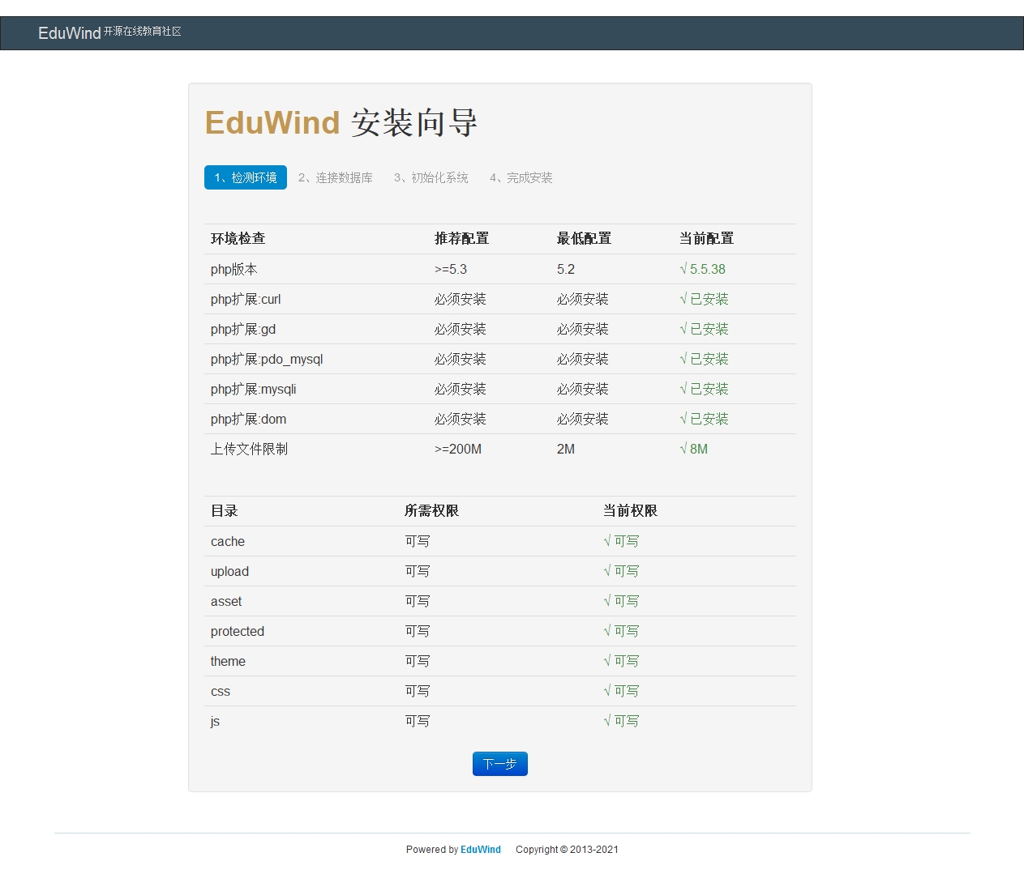This screenshot has width=1024, height=874.
Task: Click the '√ 8M' current upload value
Action: tap(693, 449)
